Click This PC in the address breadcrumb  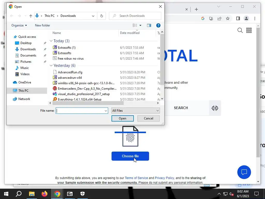coord(49,16)
